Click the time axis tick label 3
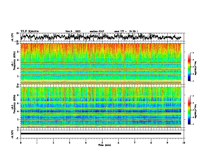Screen dimensions: 207x160 (x=70, y=143)
